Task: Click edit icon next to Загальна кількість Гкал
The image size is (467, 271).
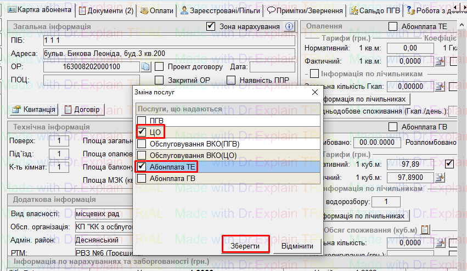Action: (439, 86)
